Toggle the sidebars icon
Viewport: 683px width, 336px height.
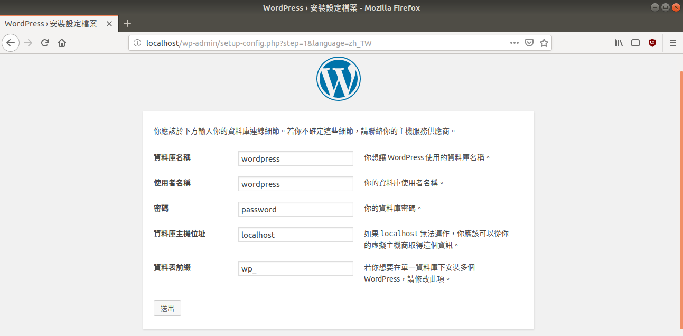(x=635, y=43)
